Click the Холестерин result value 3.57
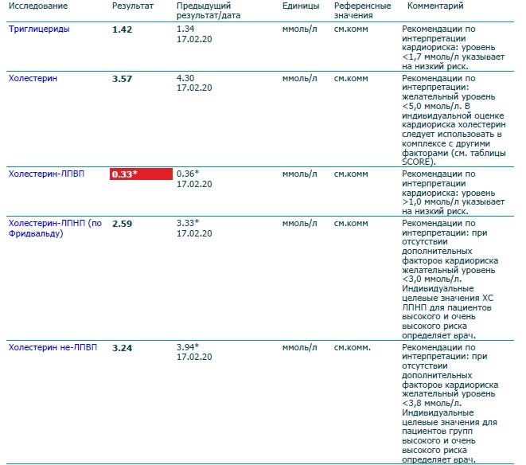 tap(122, 79)
